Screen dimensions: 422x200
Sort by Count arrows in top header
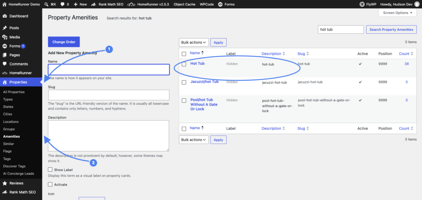[x=412, y=54]
